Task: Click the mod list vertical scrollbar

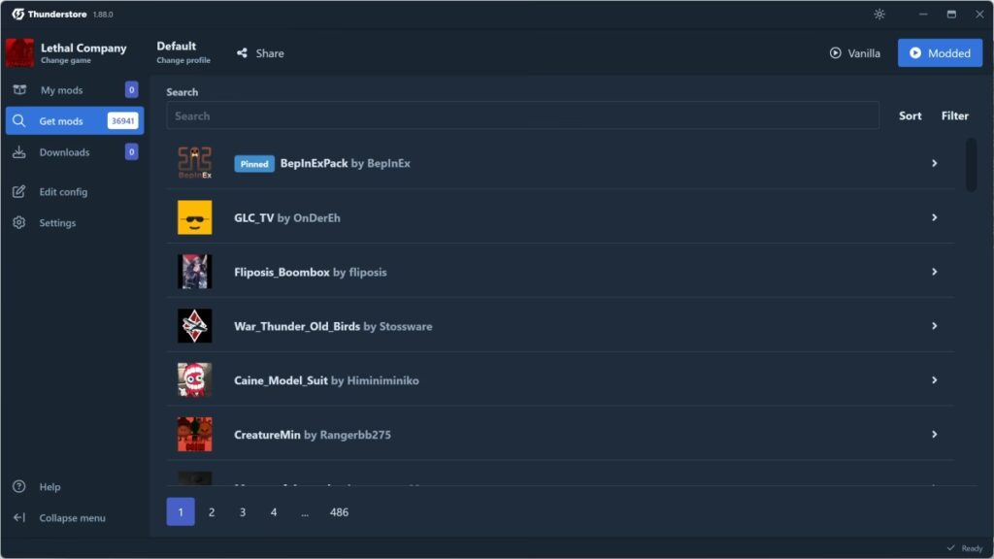Action: [x=971, y=165]
